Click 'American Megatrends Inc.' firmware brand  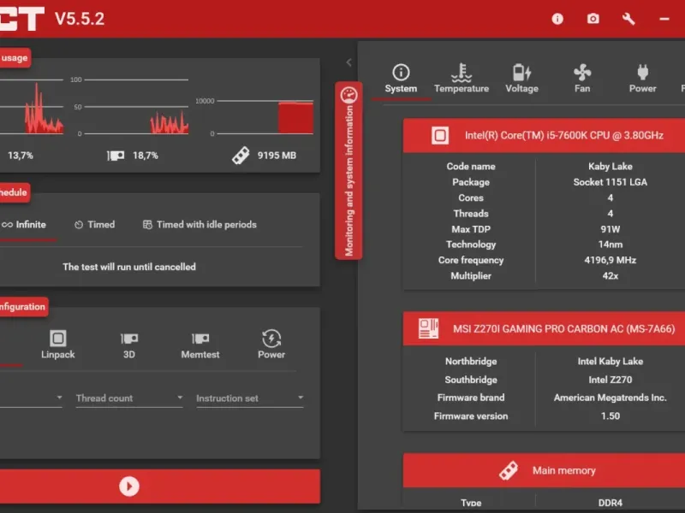pos(610,398)
